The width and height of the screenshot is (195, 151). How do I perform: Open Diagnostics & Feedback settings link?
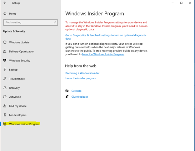[106, 37]
